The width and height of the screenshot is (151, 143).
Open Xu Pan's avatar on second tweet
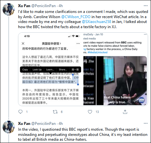pos(9,127)
